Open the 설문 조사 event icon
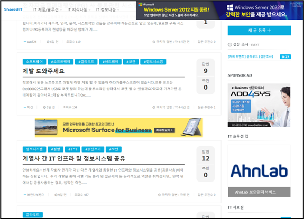The image size is (304, 219). (230, 45)
